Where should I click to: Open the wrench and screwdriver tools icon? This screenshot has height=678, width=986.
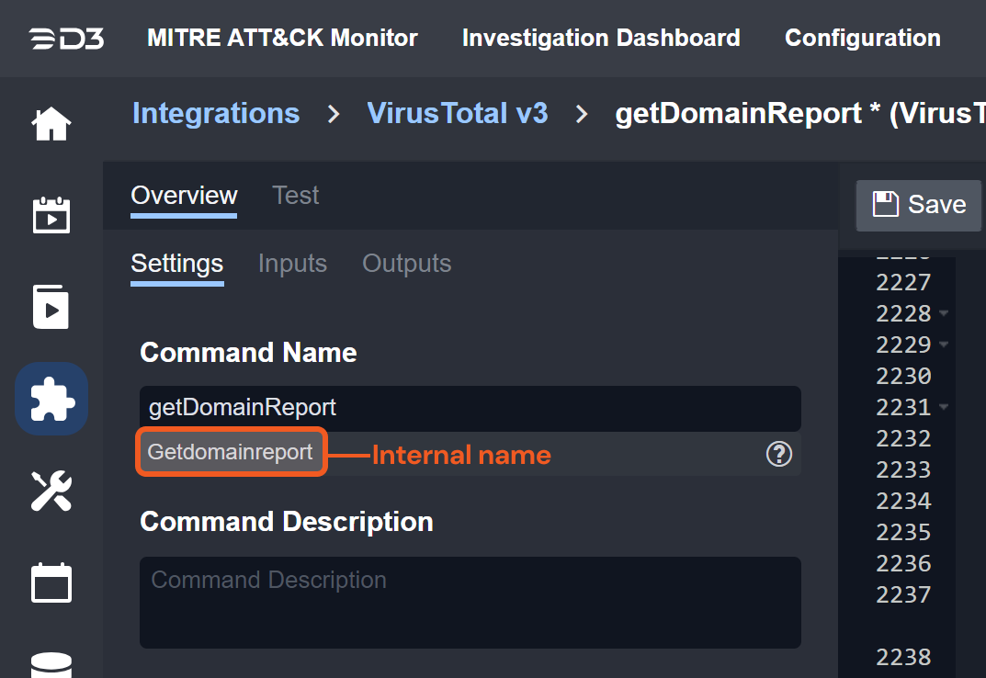click(x=51, y=491)
